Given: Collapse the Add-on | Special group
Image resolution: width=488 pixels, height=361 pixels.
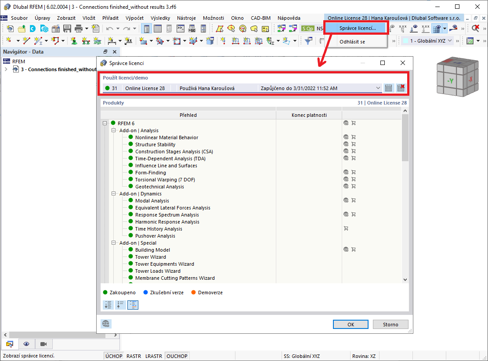Looking at the screenshot, I should pyautogui.click(x=114, y=243).
